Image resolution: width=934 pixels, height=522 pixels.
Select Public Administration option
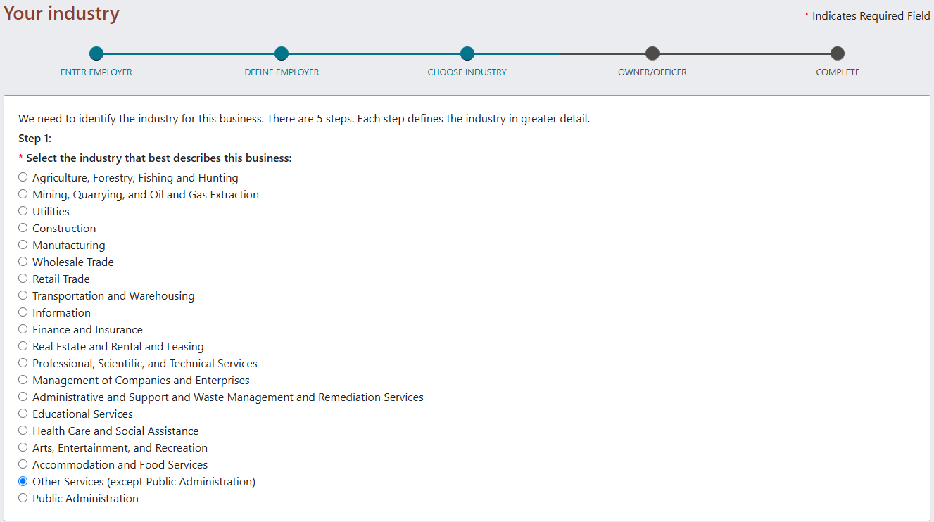pyautogui.click(x=23, y=497)
